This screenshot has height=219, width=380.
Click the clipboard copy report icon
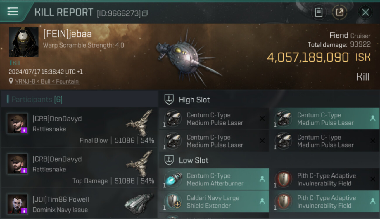319,12
